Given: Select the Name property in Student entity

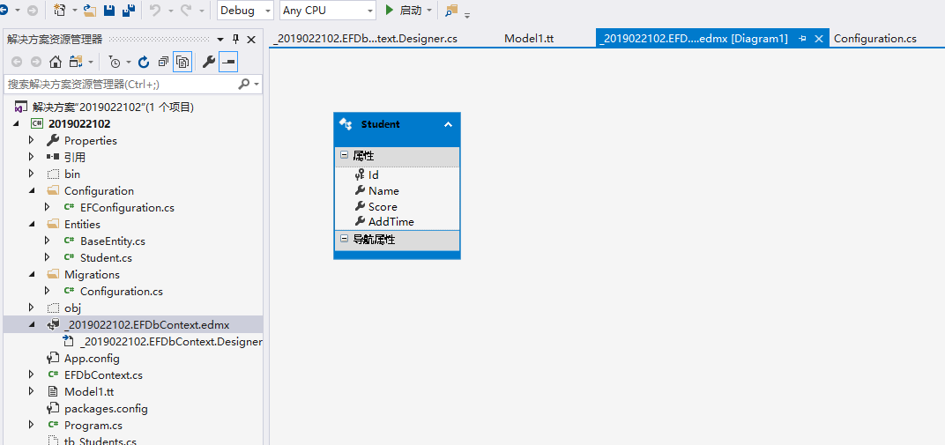Looking at the screenshot, I should [384, 191].
